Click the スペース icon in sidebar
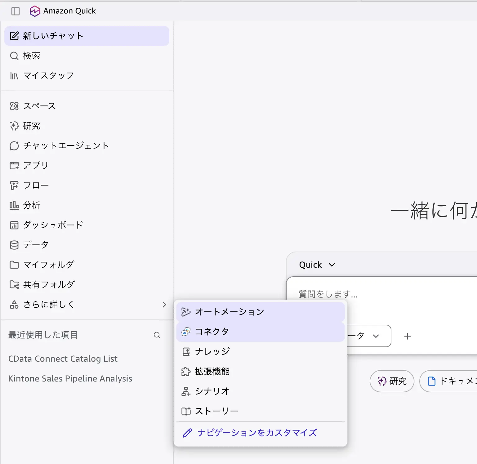Image resolution: width=477 pixels, height=464 pixels. pos(14,106)
